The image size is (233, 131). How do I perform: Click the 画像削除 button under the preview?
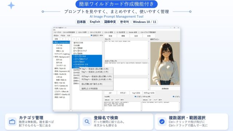point(165,89)
